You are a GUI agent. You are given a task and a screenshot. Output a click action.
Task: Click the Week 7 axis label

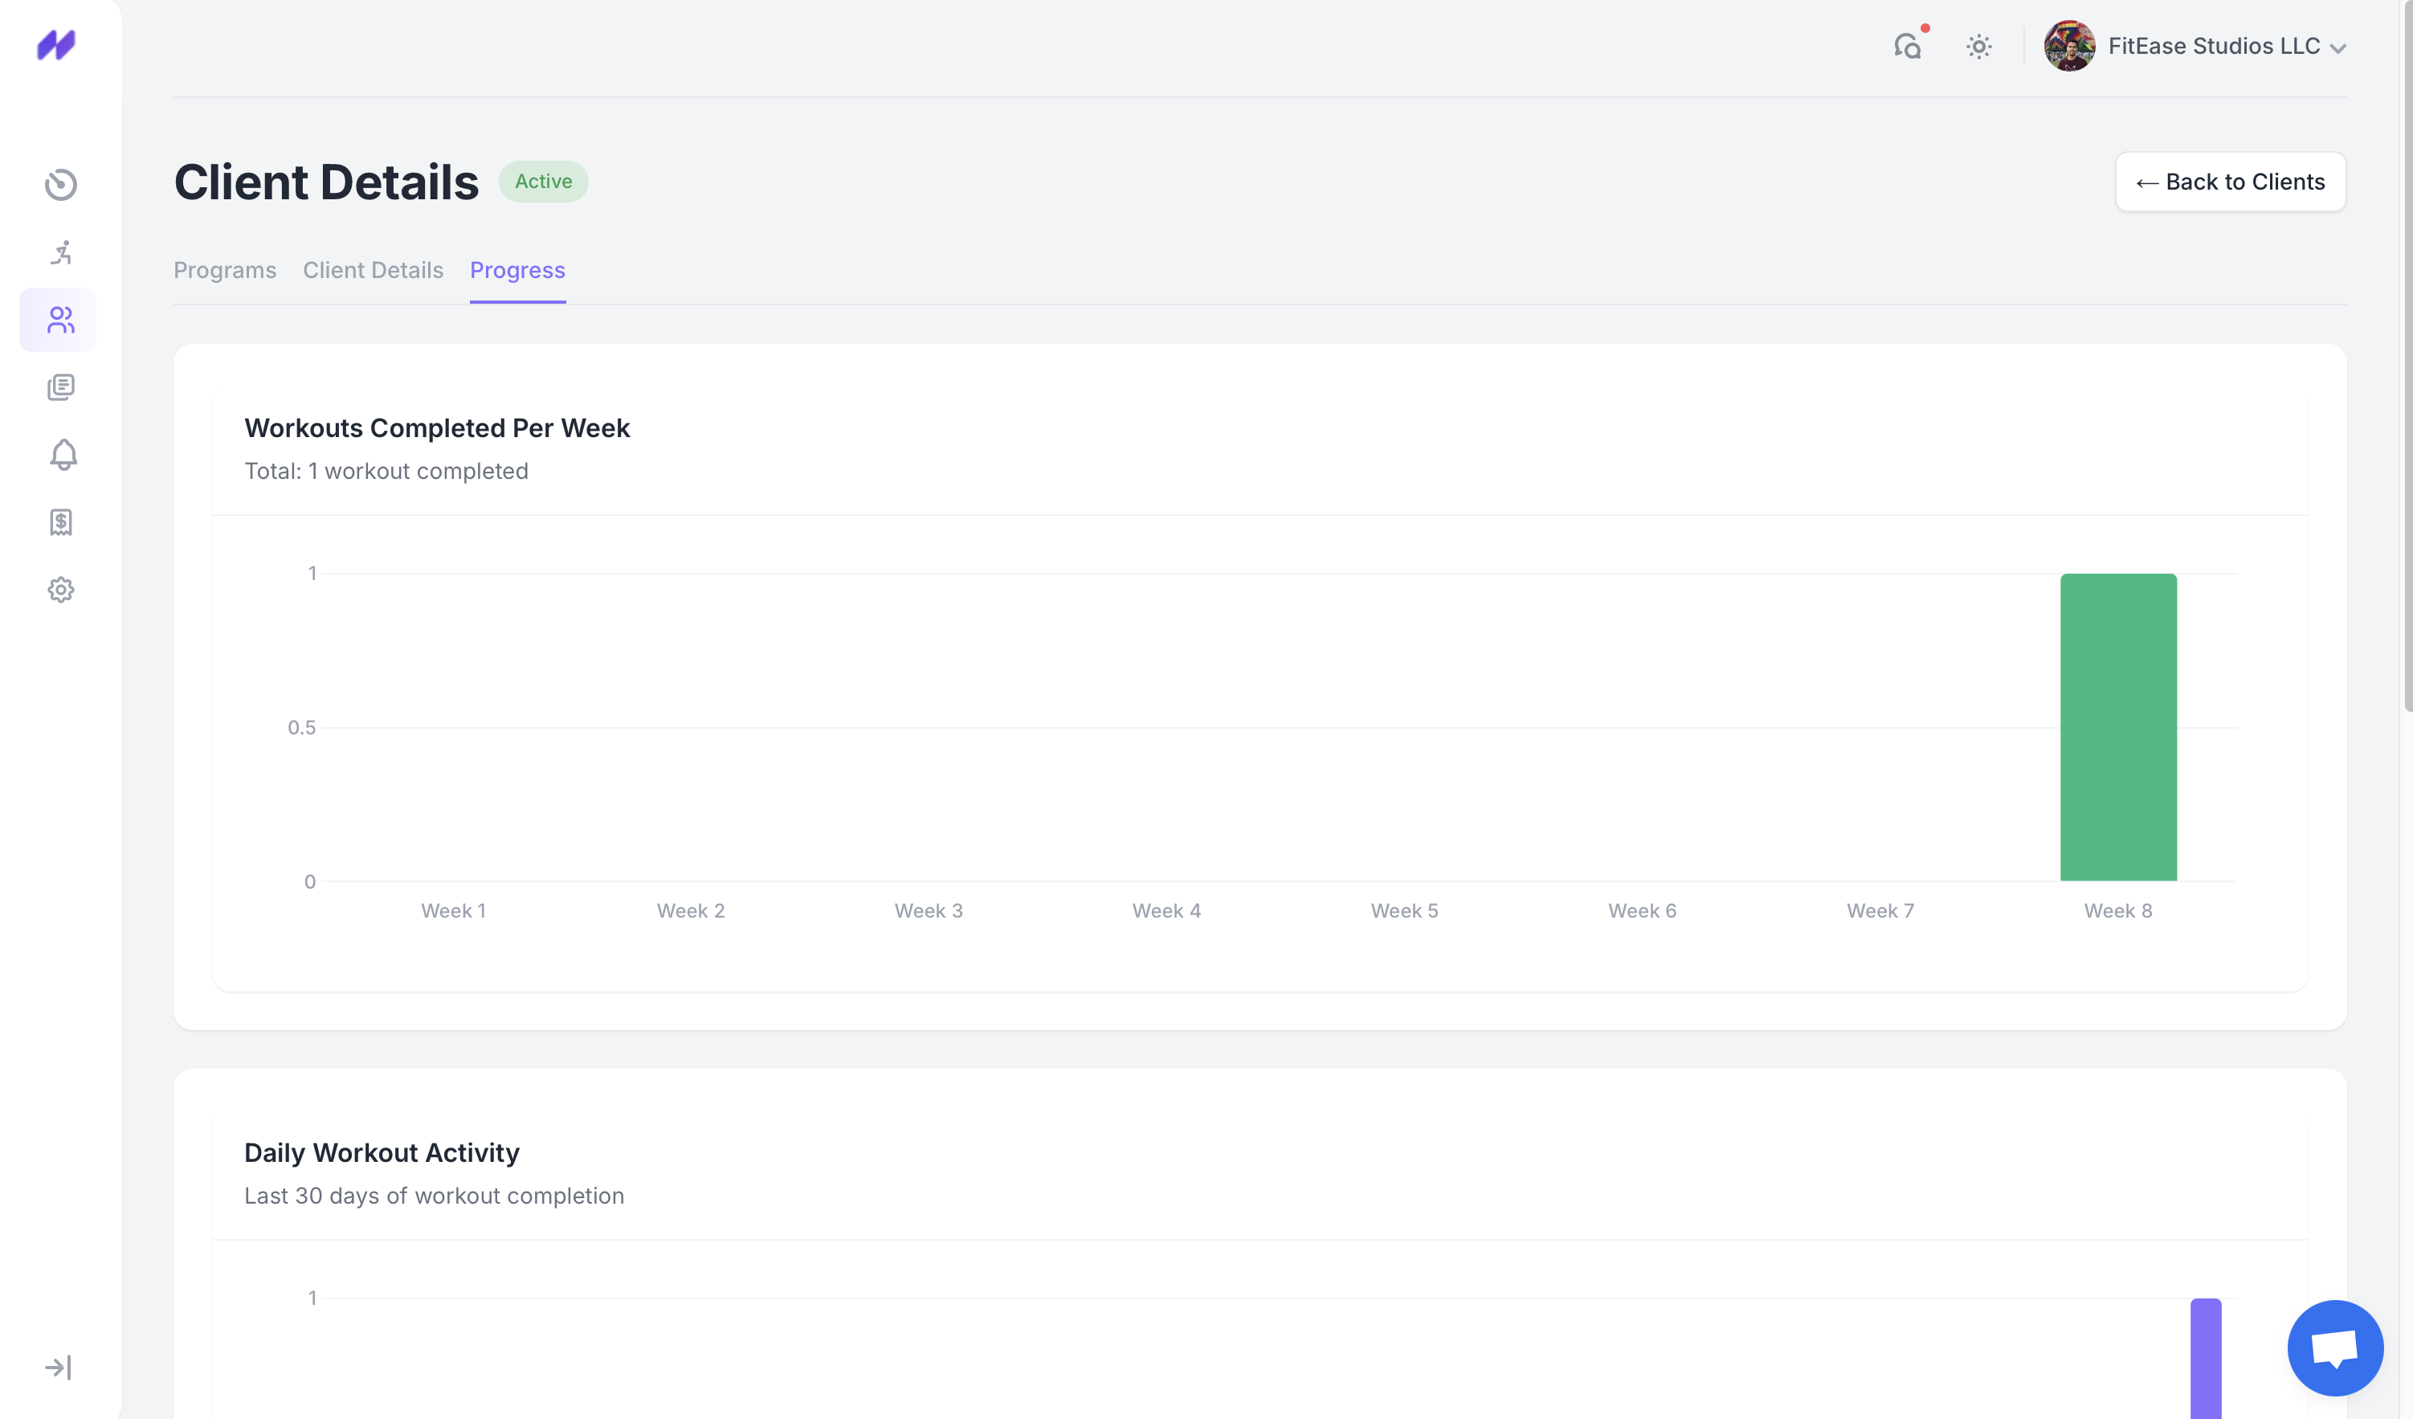click(1880, 911)
